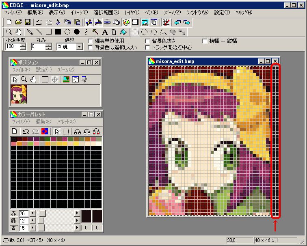Select the hand scroll tool
This screenshot has height=246, width=307.
pyautogui.click(x=18, y=32)
